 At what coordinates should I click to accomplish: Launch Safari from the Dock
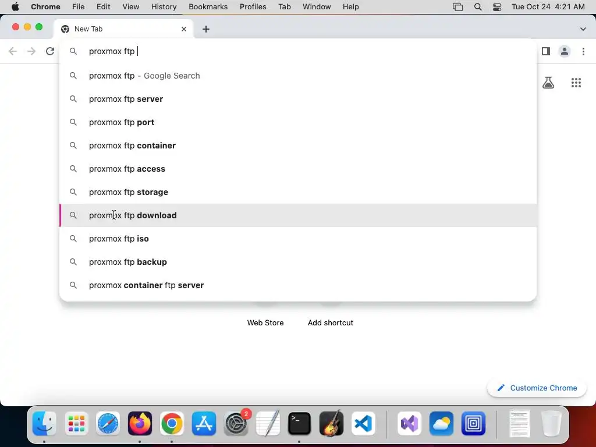click(108, 423)
